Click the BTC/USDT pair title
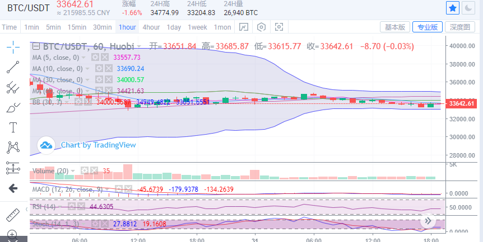The width and height of the screenshot is (483, 242). point(29,8)
